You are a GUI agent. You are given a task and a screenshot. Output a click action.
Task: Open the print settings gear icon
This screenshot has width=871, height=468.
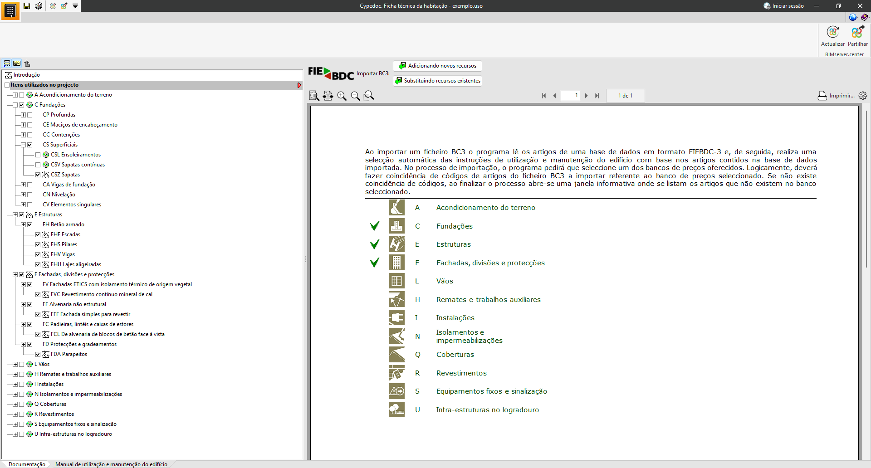pos(863,96)
